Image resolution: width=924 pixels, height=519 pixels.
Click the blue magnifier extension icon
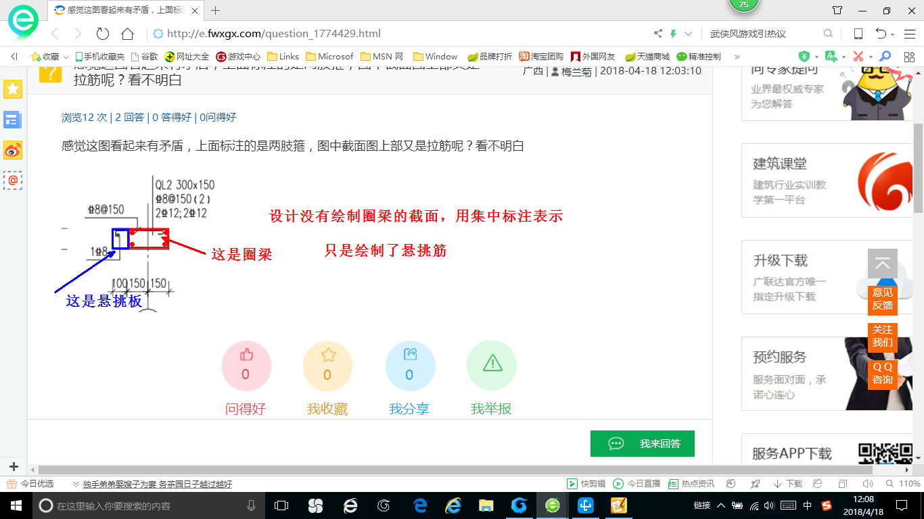885,57
